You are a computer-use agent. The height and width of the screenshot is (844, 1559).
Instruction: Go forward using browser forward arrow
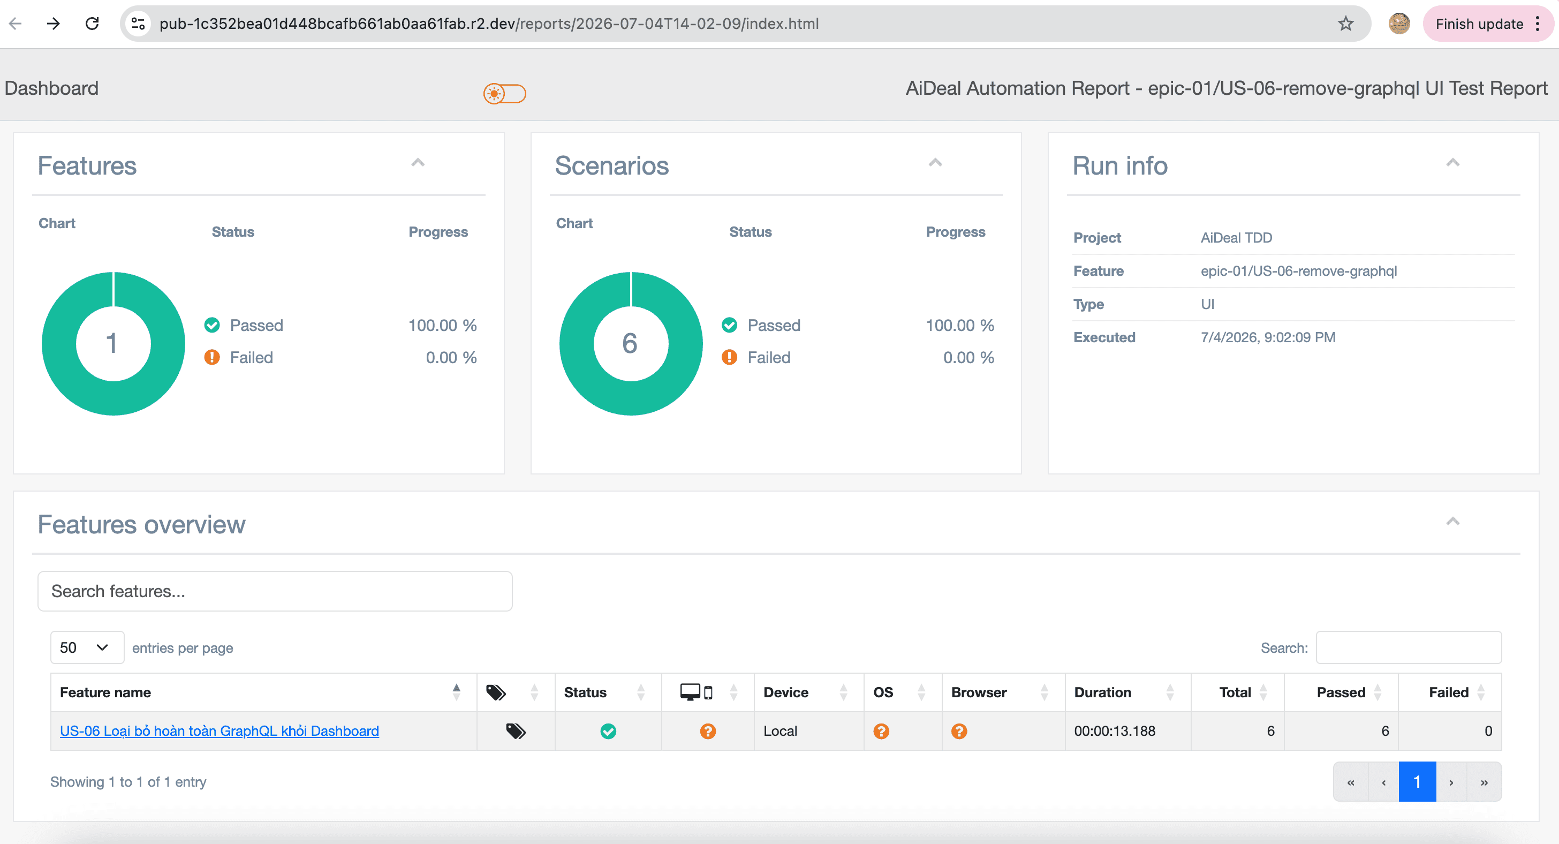(x=53, y=24)
